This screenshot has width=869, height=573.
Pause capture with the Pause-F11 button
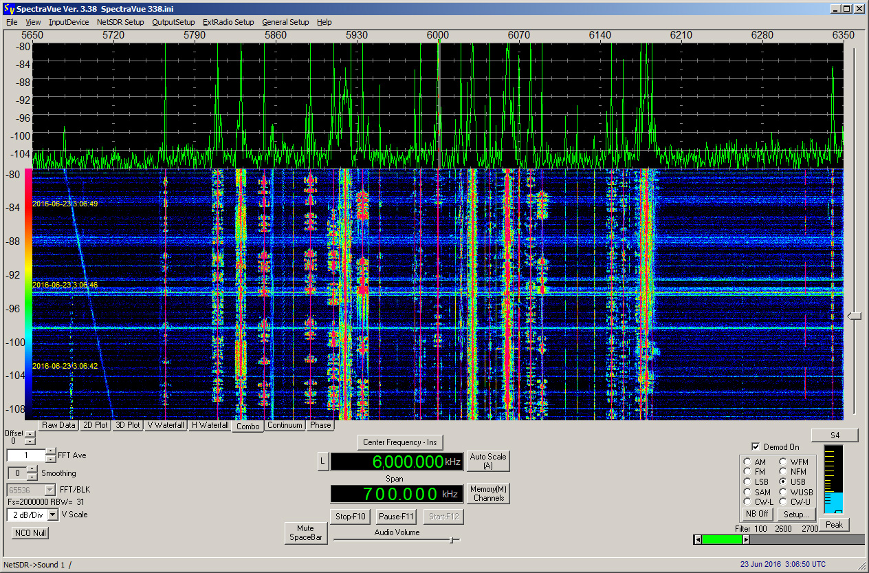pyautogui.click(x=397, y=517)
